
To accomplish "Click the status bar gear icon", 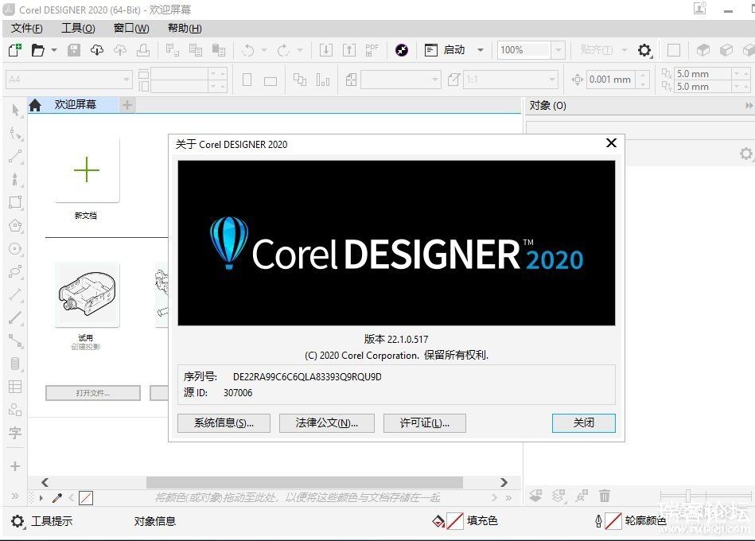I will 18,521.
